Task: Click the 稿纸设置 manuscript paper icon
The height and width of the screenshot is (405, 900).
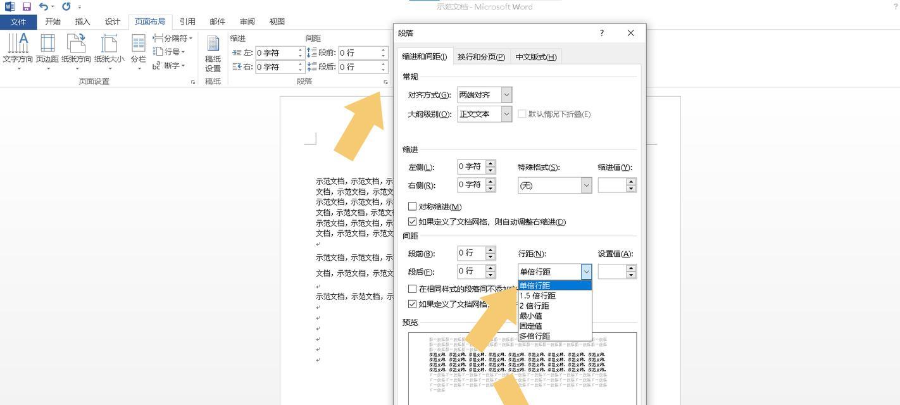Action: [x=213, y=53]
